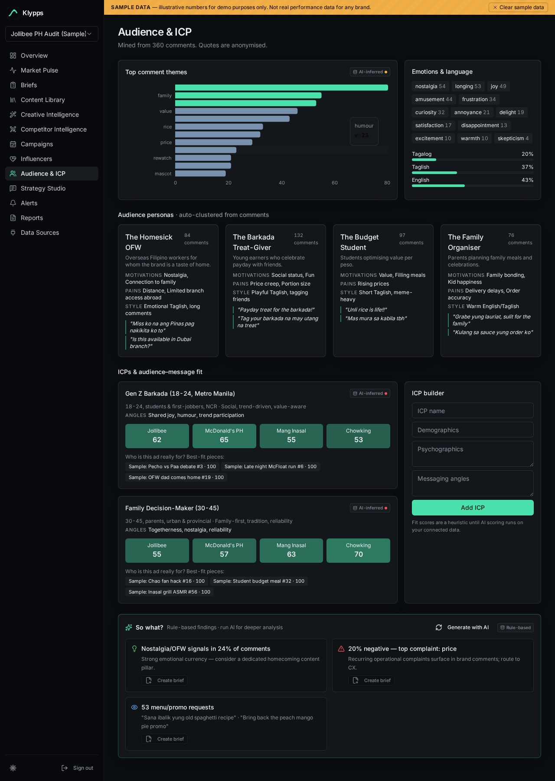Click the Jollibee 62 score tile
This screenshot has width=555, height=781.
157,436
